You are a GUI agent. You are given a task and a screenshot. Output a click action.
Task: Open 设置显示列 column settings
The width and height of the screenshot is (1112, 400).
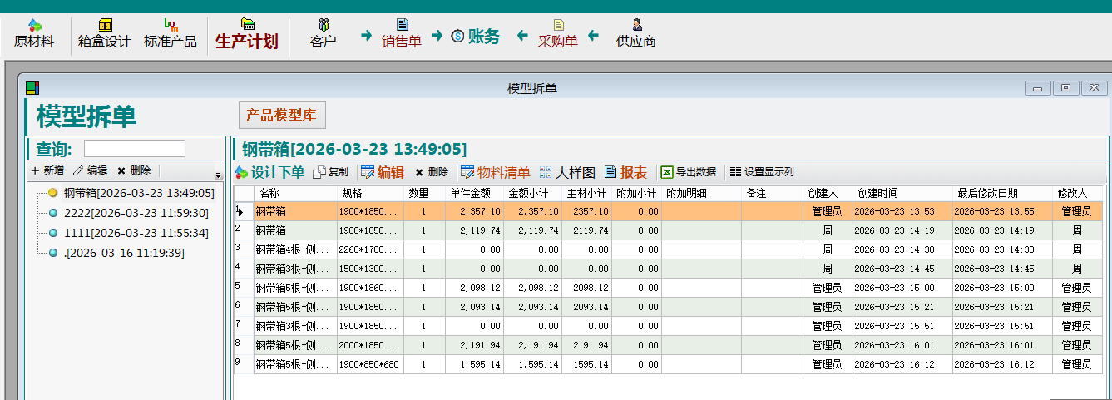click(761, 172)
